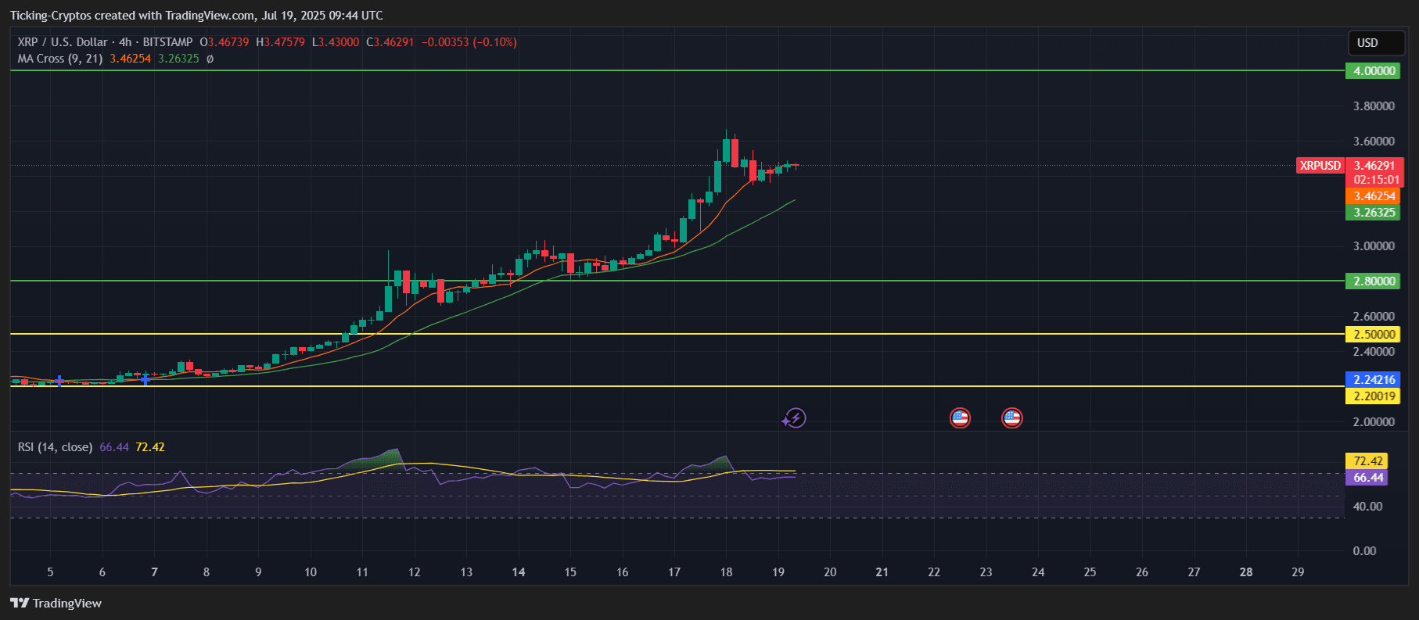Click date 21 on the time axis
The width and height of the screenshot is (1419, 620).
click(x=882, y=572)
